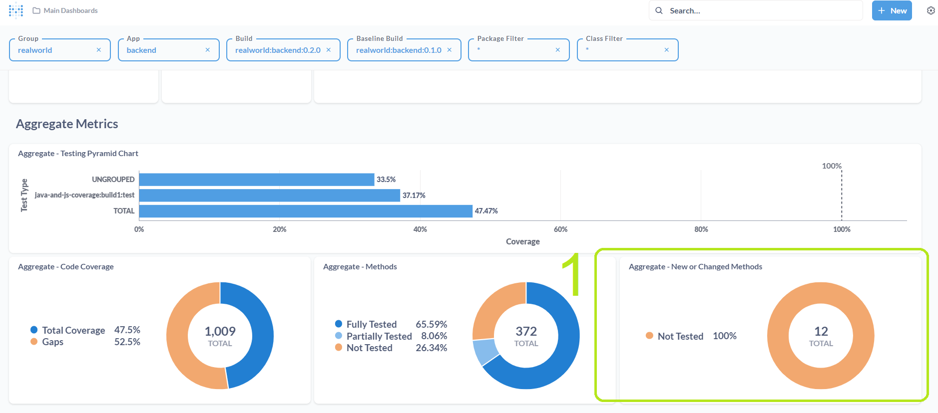Viewport: 938px width, 413px height.
Task: Open the Main Dashboards folder icon
Action: (36, 10)
